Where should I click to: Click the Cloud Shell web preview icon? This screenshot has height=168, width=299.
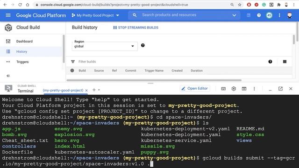pos(244,89)
